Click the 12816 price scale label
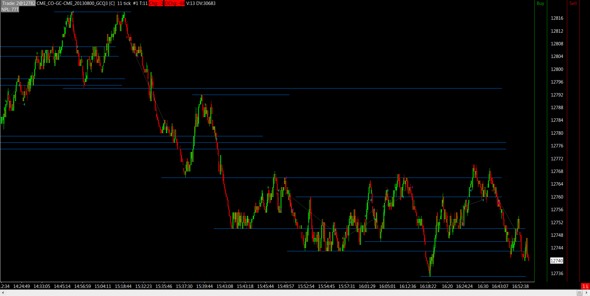Screen dimensions: 590x296 coord(557,18)
